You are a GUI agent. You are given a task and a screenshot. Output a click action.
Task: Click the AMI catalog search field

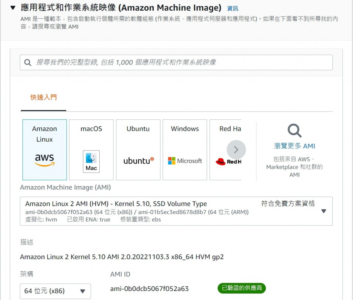[x=176, y=62]
